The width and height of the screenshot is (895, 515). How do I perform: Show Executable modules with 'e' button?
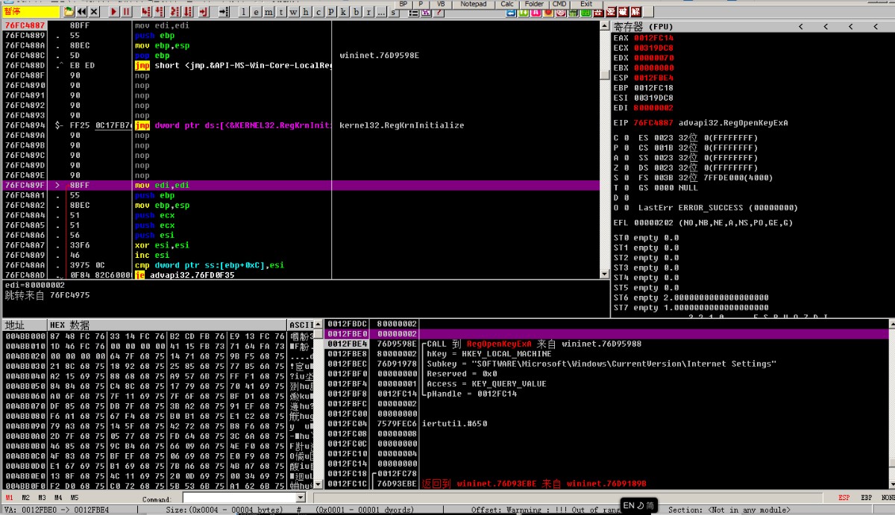(x=256, y=12)
